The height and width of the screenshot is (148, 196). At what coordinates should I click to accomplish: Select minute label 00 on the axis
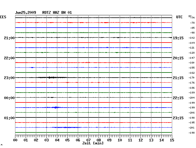click(x=15, y=140)
